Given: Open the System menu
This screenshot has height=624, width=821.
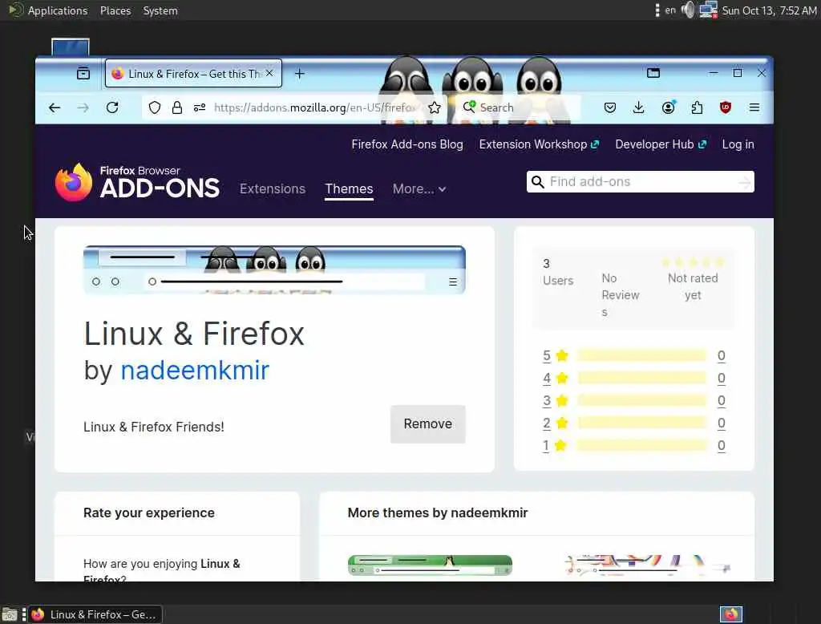Looking at the screenshot, I should pyautogui.click(x=160, y=10).
